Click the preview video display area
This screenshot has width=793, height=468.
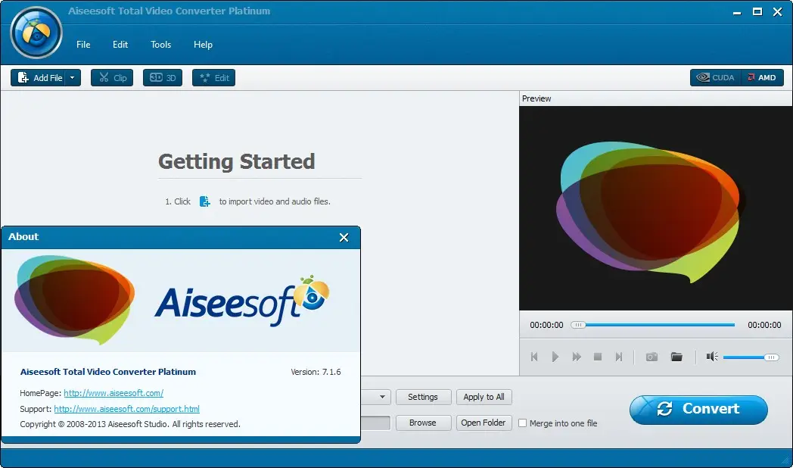tap(656, 208)
